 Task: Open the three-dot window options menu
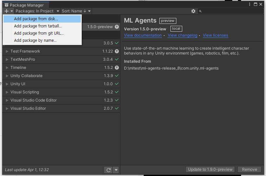click(250, 4)
